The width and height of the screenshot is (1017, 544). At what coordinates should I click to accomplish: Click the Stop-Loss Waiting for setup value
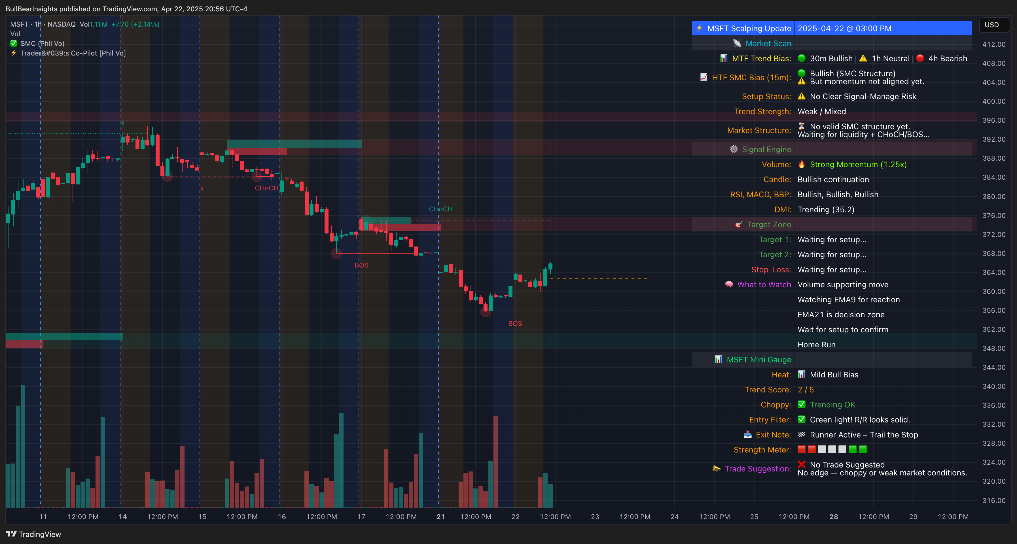coord(832,269)
